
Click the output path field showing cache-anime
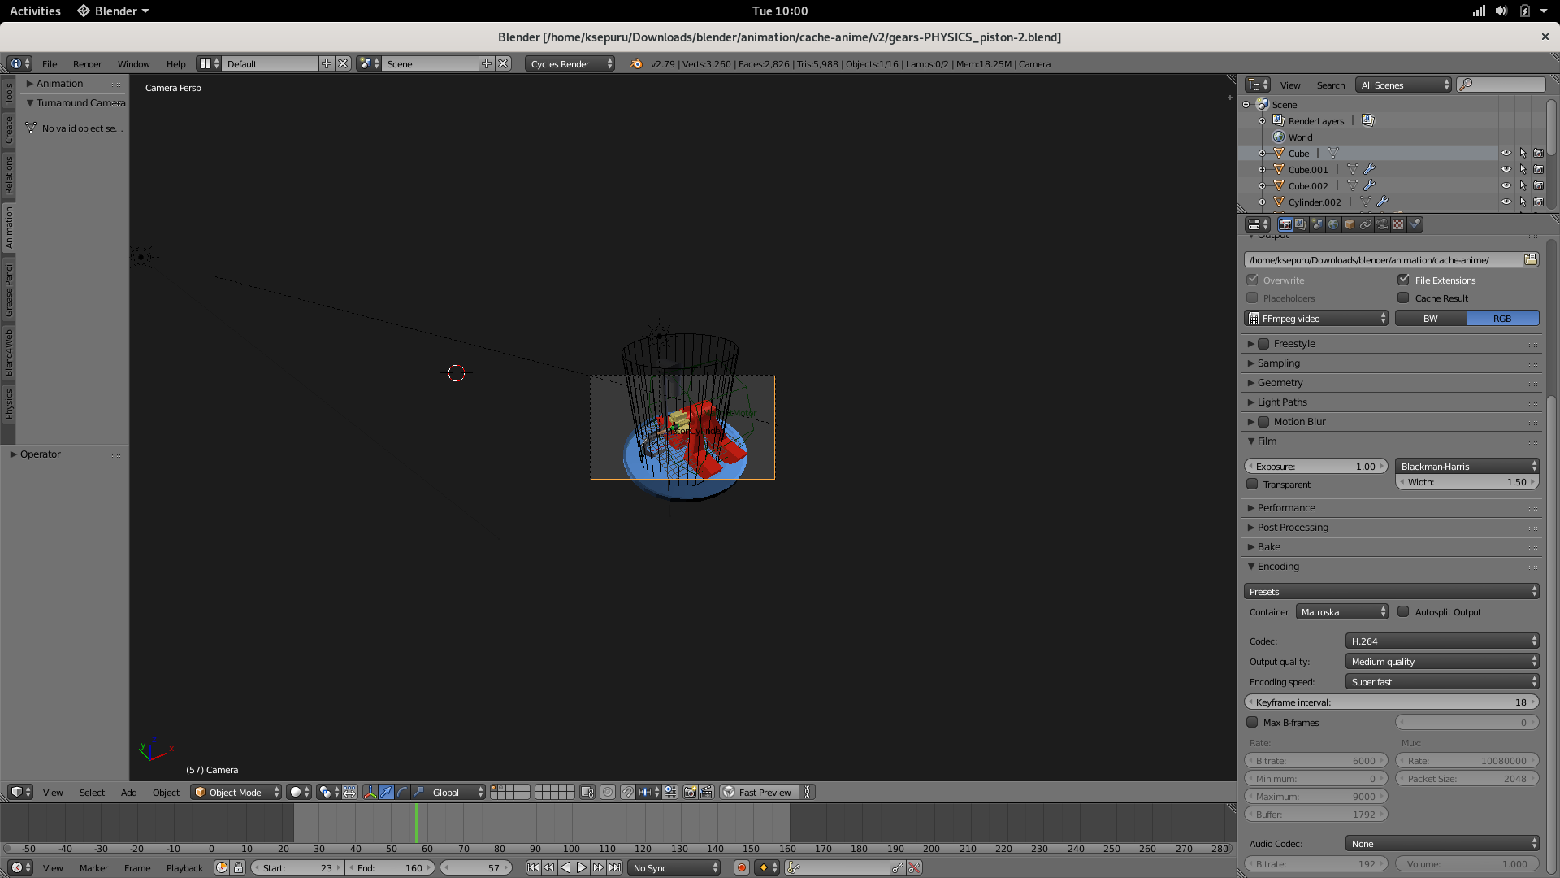click(1381, 259)
